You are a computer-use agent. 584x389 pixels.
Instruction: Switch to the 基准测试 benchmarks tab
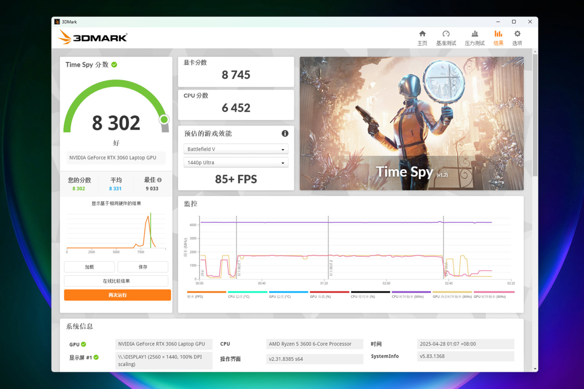tap(446, 38)
